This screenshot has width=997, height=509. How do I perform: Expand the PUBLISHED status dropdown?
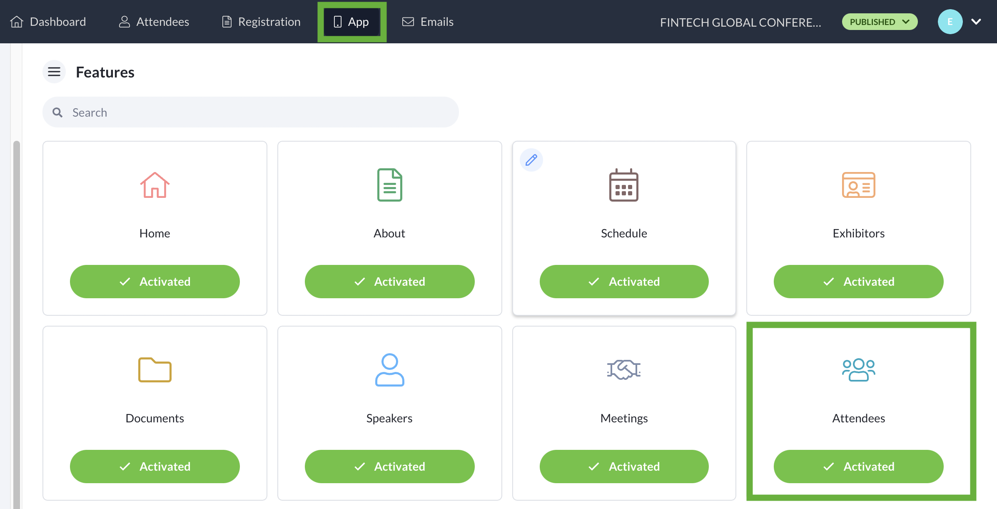coord(880,22)
